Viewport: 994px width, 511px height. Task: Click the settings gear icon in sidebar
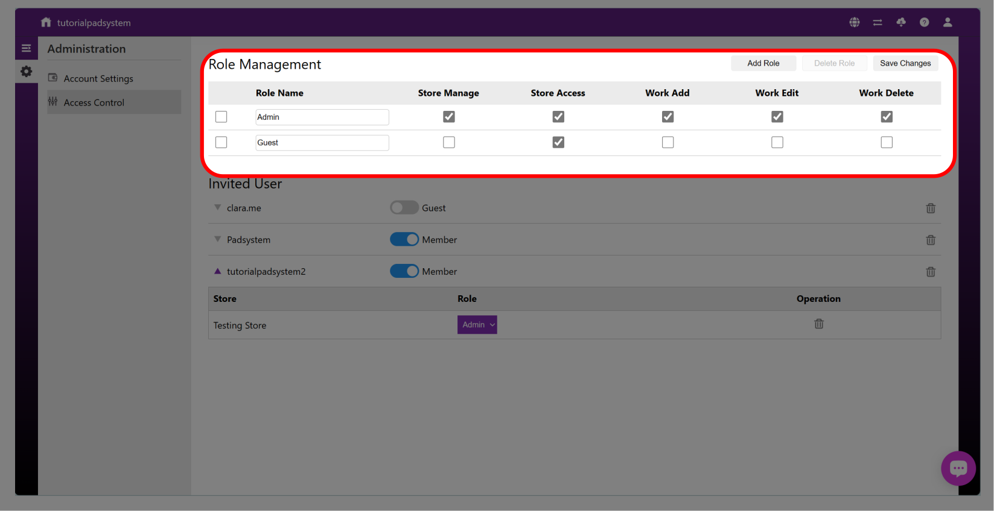coord(27,71)
